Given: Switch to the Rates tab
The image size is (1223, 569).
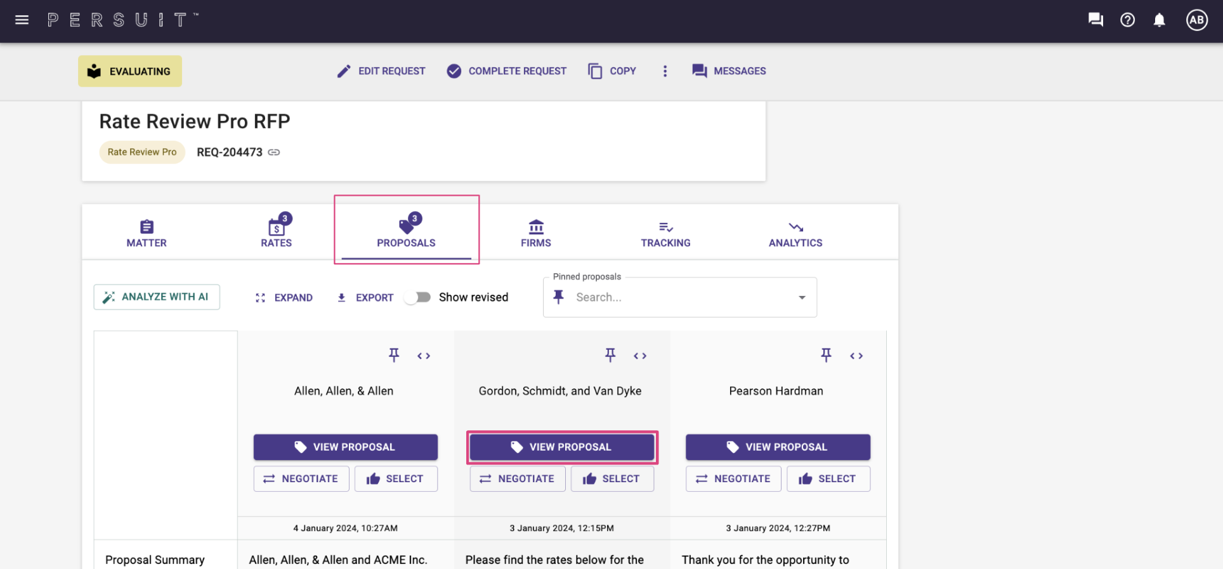Looking at the screenshot, I should coord(277,233).
